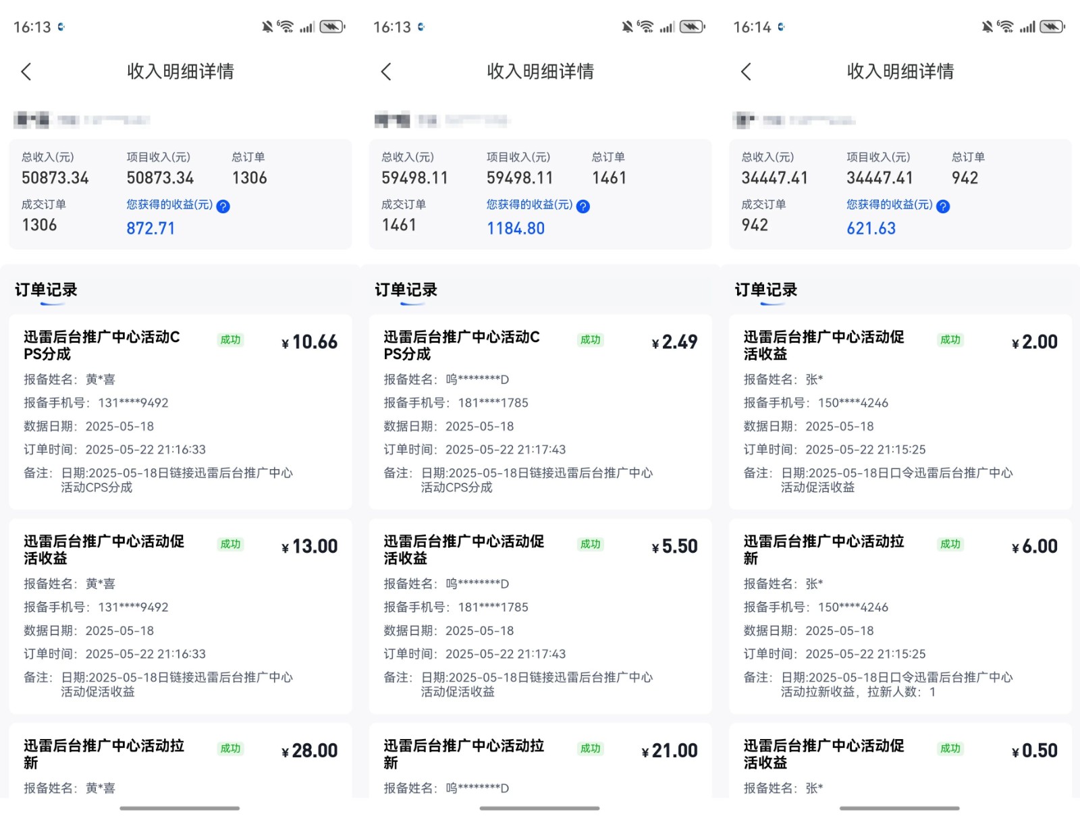Tap back arrow above total income 50873.34
1080x816 pixels.
pyautogui.click(x=26, y=72)
